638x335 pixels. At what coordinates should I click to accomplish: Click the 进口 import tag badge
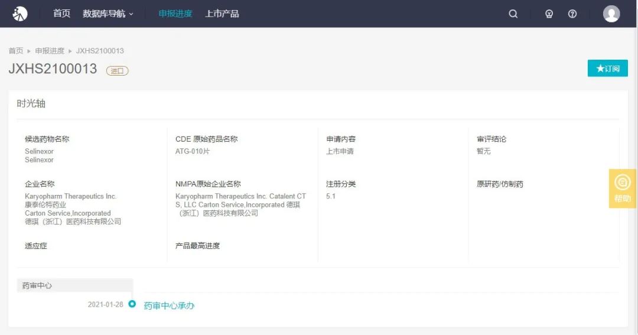[x=117, y=71]
